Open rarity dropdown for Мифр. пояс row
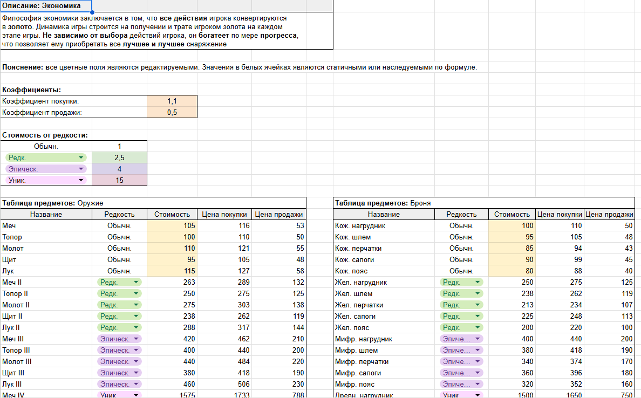Screen dimensions: 641x398 478,384
